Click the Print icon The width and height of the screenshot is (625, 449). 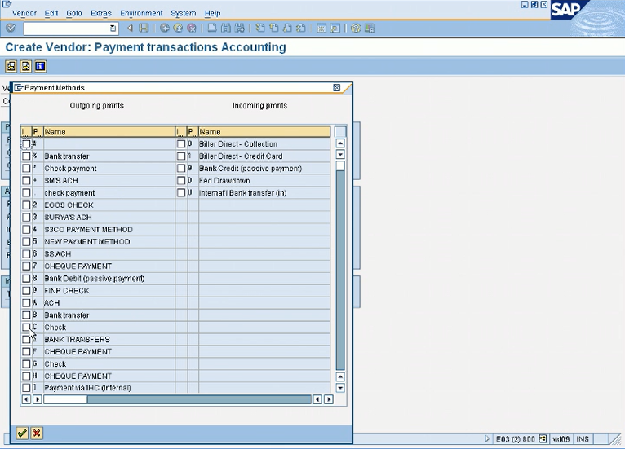point(212,29)
